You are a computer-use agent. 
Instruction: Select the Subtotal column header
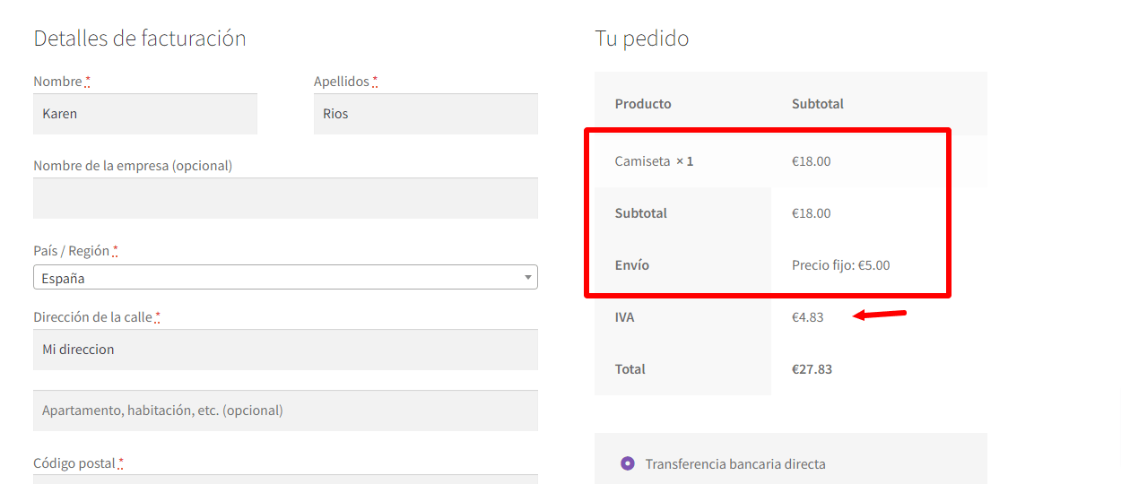coord(818,104)
